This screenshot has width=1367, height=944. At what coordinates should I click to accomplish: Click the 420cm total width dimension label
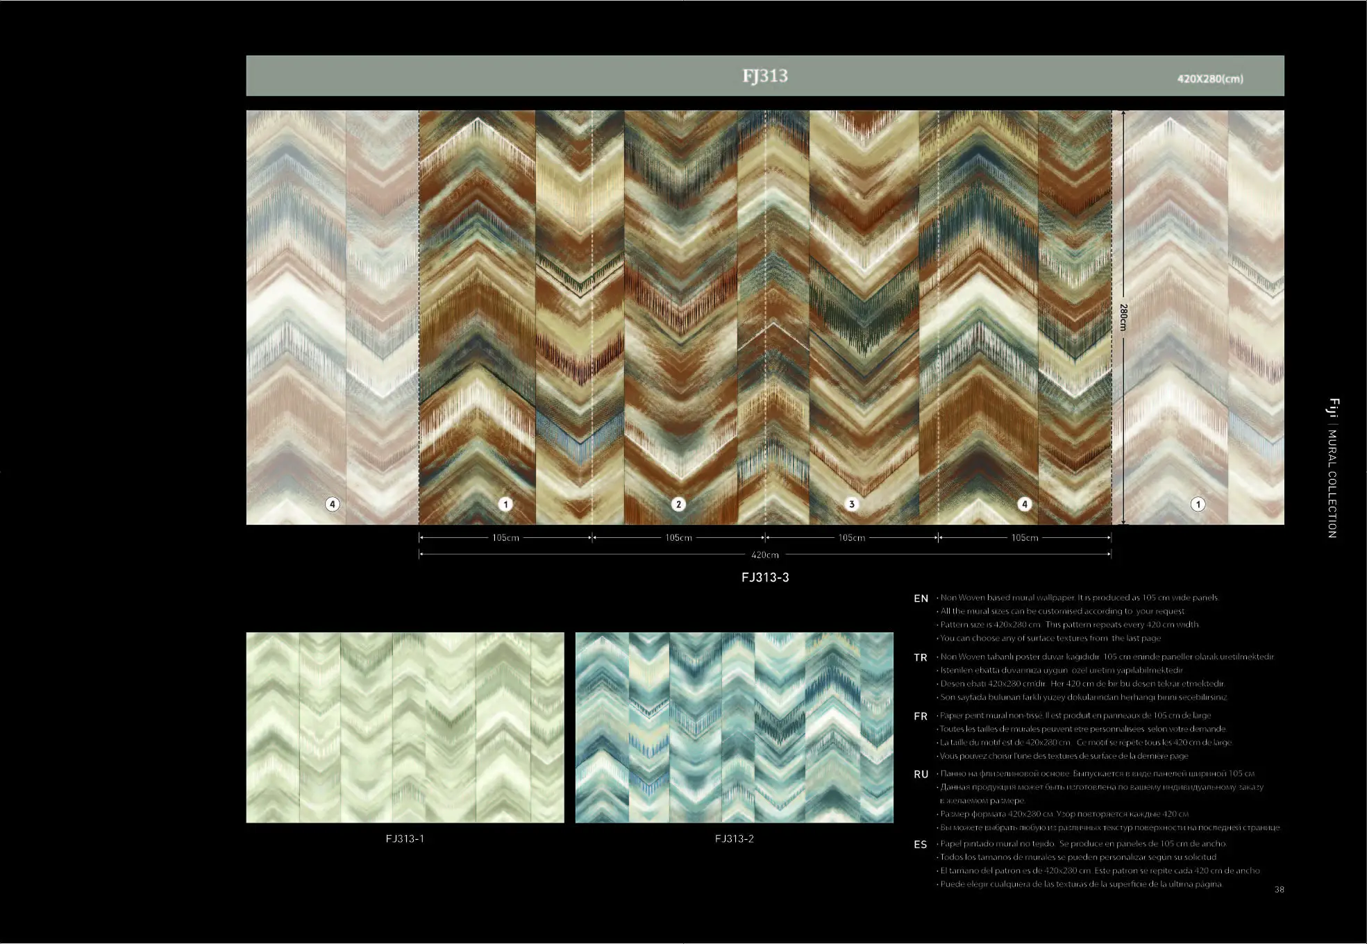pyautogui.click(x=764, y=555)
